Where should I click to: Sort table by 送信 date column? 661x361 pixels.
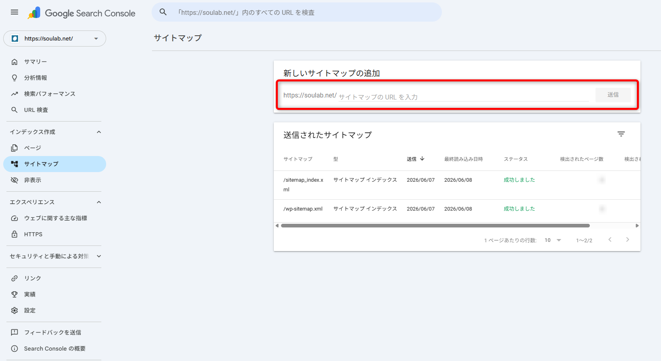(412, 159)
